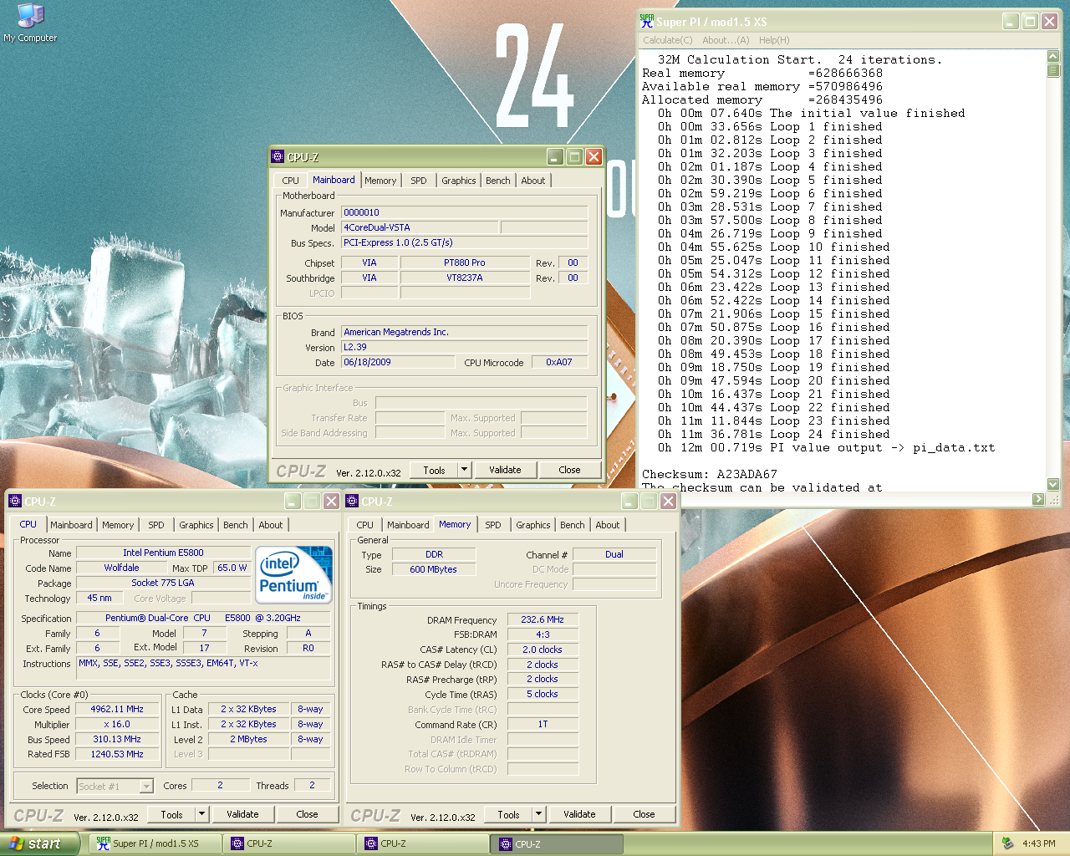The width and height of the screenshot is (1070, 856).
Task: Click Close button in CPU processor window
Action: [x=307, y=814]
